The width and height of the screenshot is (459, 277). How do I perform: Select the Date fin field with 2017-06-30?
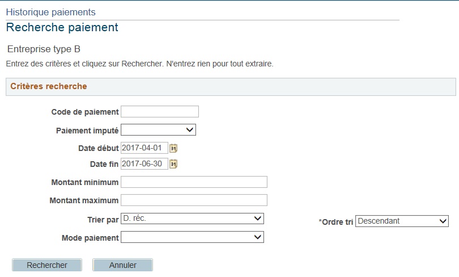pos(144,164)
